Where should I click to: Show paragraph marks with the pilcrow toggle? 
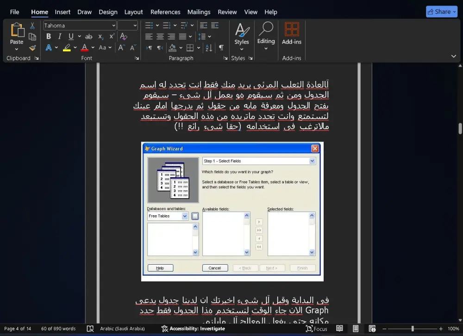220,47
